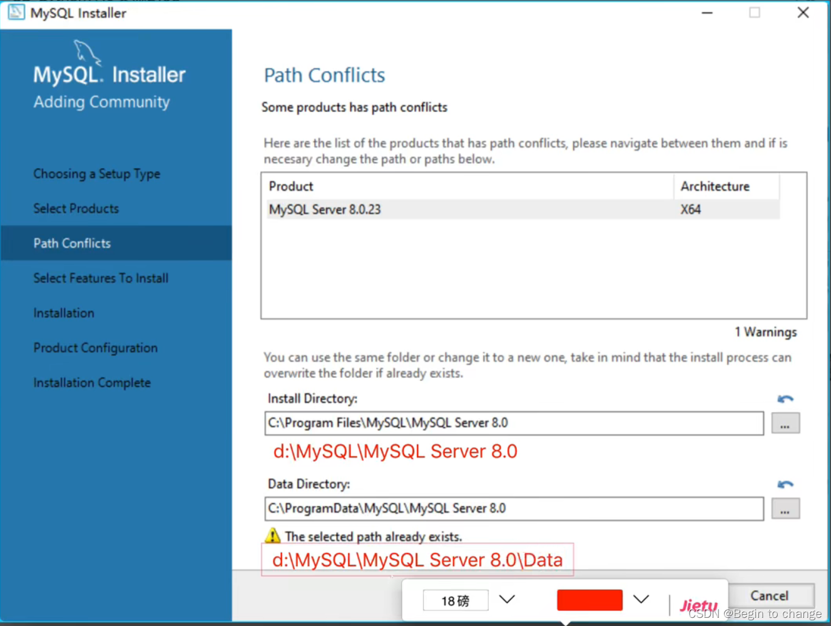
Task: Click the X64 architecture cell
Action: [691, 210]
